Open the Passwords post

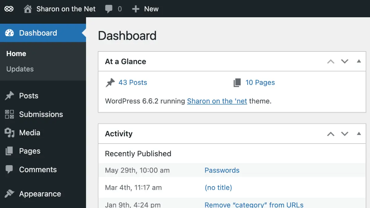point(222,170)
